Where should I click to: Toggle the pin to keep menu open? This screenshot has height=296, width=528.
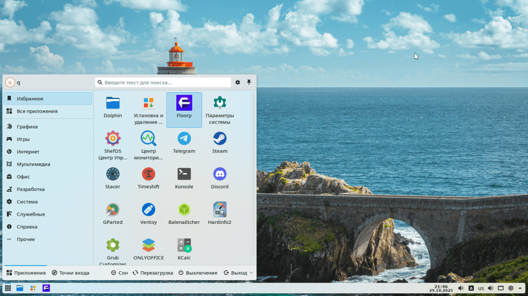tap(249, 82)
